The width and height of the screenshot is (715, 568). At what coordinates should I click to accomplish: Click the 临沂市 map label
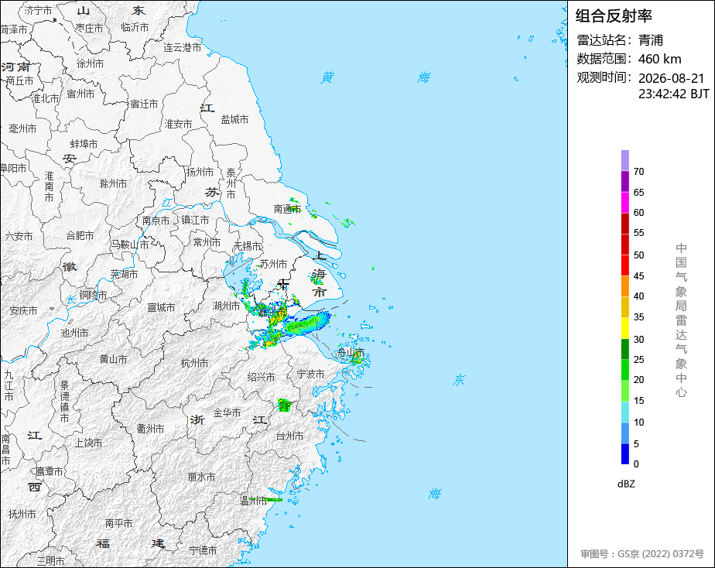pos(135,27)
